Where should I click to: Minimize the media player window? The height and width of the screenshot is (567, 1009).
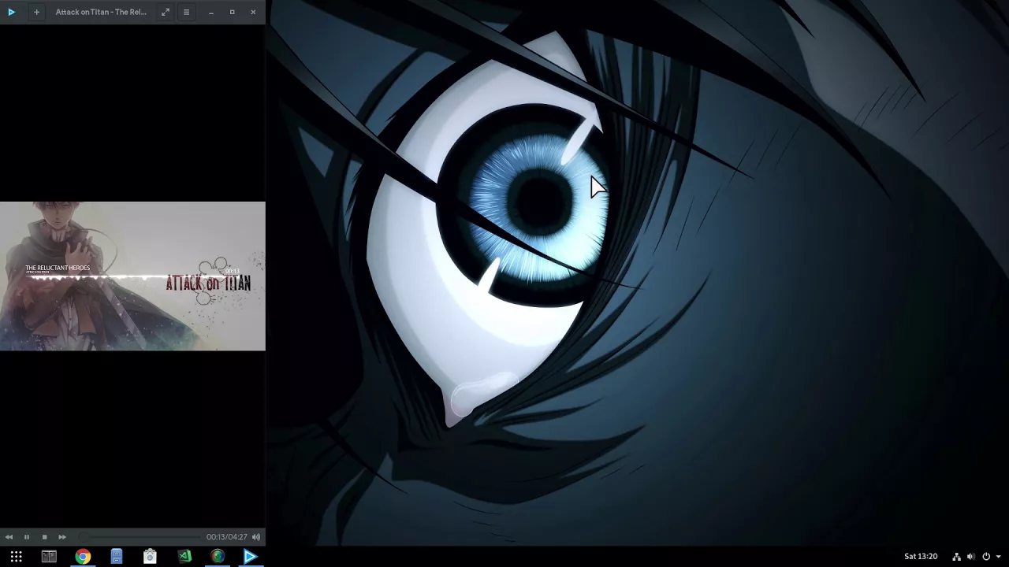point(211,12)
